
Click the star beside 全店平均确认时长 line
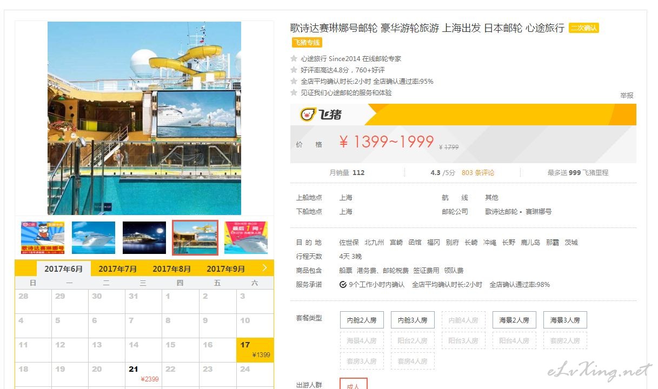click(294, 82)
